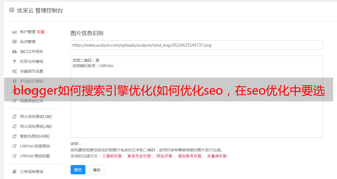Go to UWriter原创标题 menu entry

tap(31, 156)
